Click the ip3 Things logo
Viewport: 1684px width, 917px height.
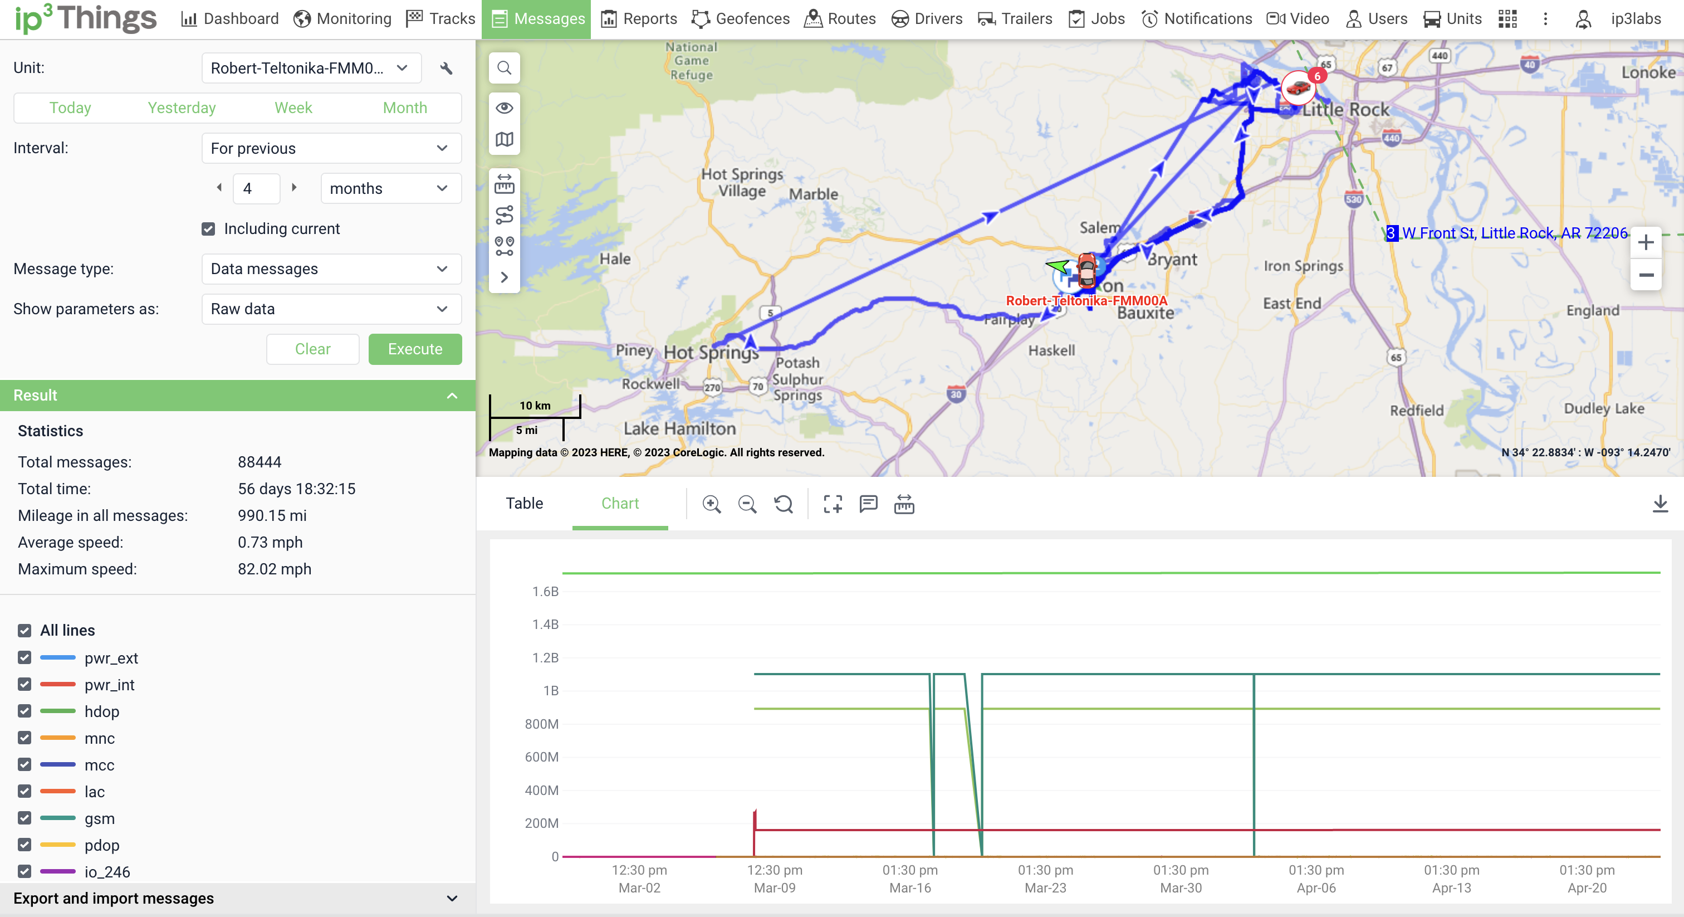(x=85, y=19)
